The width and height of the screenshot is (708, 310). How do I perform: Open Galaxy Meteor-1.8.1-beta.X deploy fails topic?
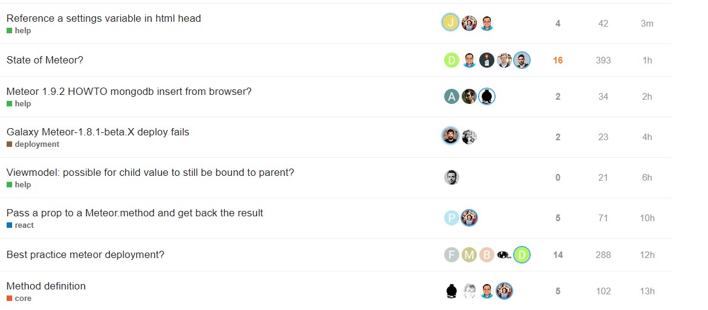(x=98, y=132)
